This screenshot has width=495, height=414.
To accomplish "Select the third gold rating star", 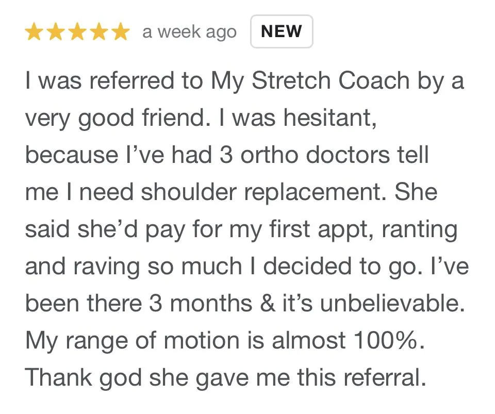I will pyautogui.click(x=77, y=32).
